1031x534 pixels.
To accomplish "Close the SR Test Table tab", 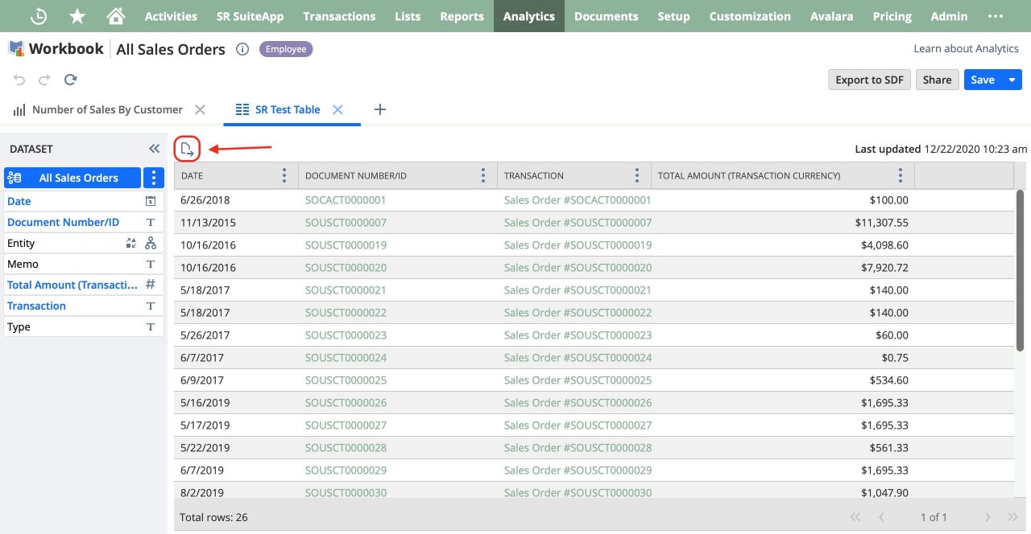I will [338, 109].
